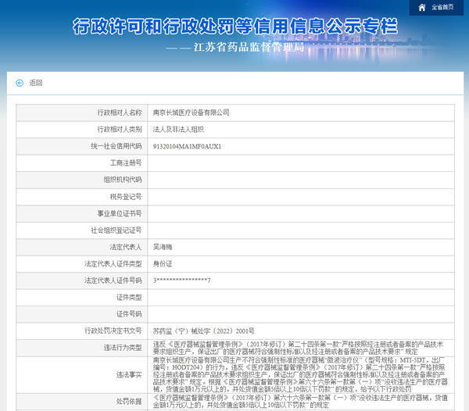Click the label 违法行为类型
The image size is (469, 411).
pyautogui.click(x=123, y=348)
